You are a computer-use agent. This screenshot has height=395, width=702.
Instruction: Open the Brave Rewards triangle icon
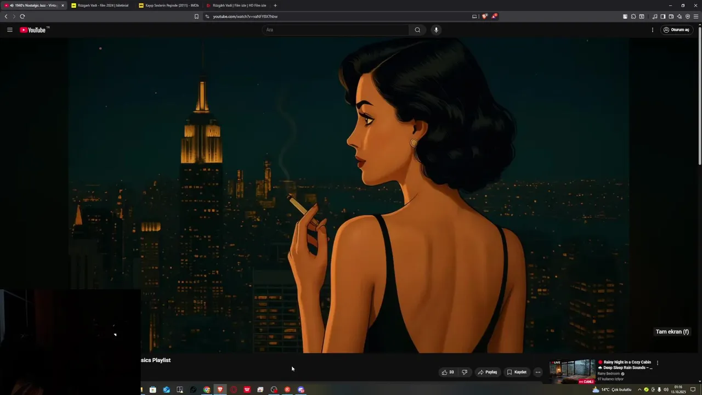coord(494,16)
